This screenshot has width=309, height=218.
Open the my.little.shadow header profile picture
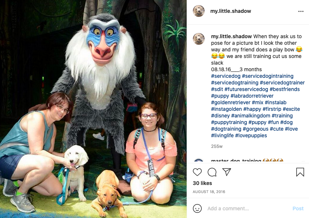[199, 11]
